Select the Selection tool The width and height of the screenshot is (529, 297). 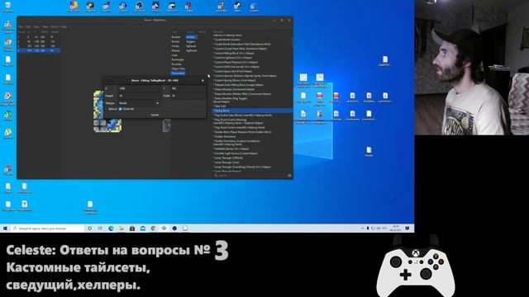(176, 64)
